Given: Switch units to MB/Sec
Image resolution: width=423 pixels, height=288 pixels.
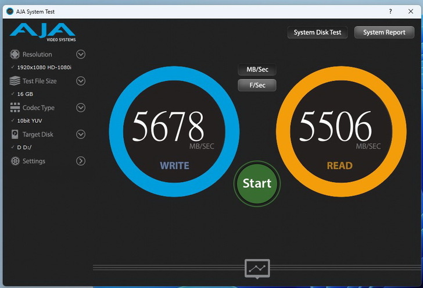Looking at the screenshot, I should pos(257,69).
